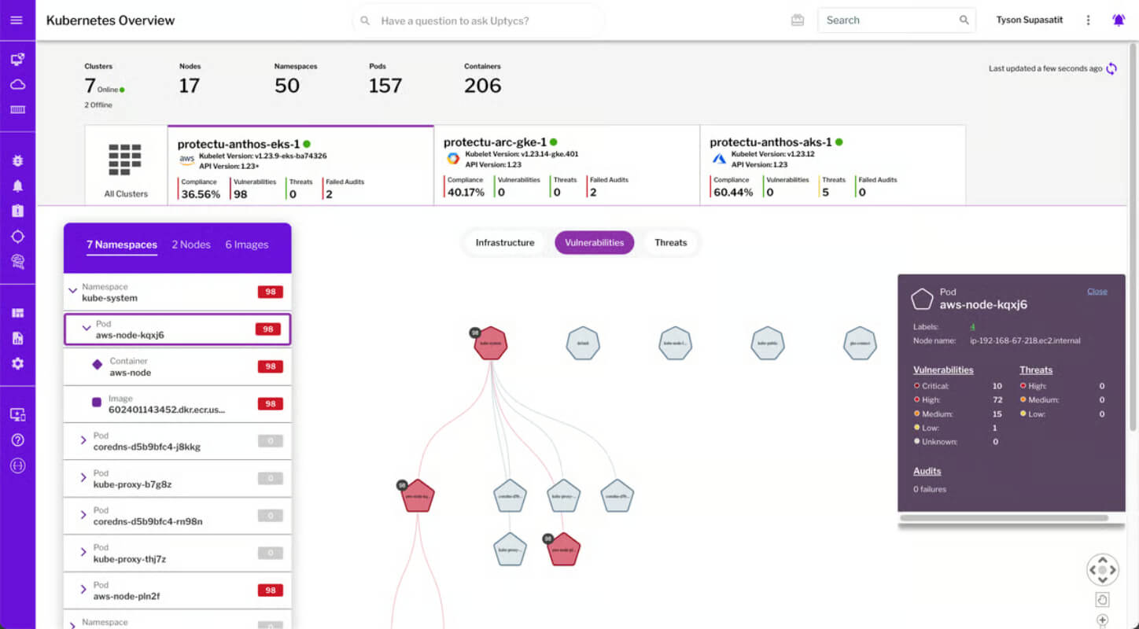Open the cloud icon in the sidebar
Image resolution: width=1139 pixels, height=629 pixels.
(17, 84)
